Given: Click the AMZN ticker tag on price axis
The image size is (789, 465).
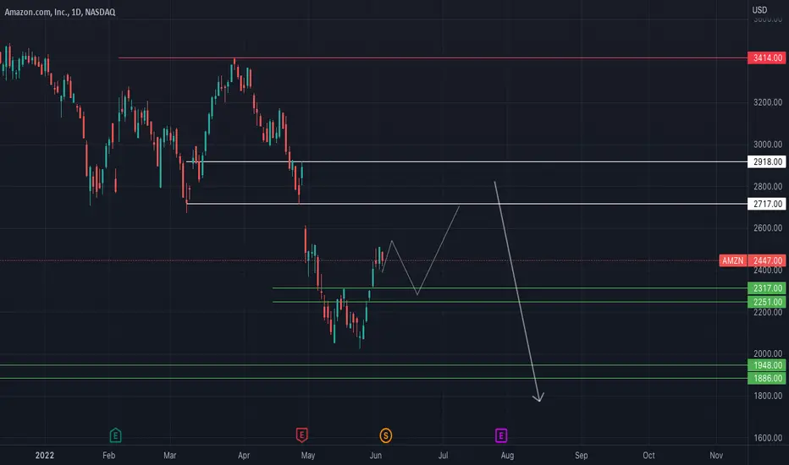Looking at the screenshot, I should tap(732, 260).
